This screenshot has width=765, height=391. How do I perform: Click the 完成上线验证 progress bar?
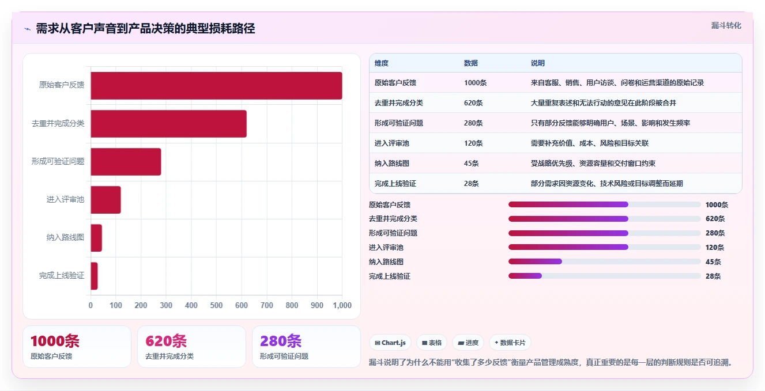coord(605,276)
